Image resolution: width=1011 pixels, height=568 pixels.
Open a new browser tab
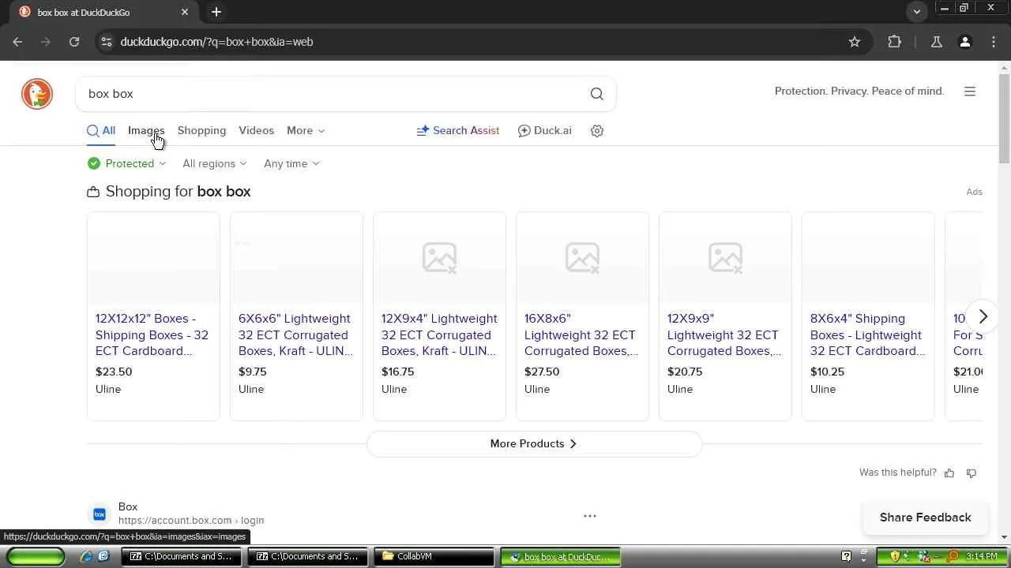coord(216,12)
